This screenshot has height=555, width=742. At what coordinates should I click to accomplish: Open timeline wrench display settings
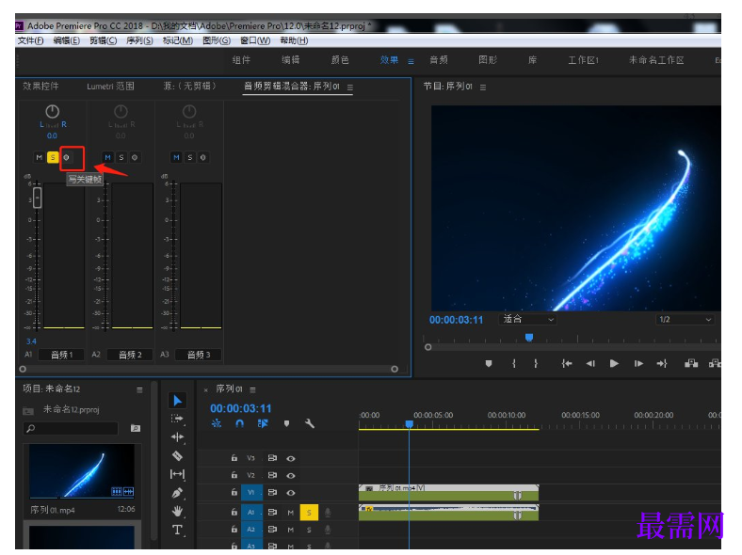coord(310,423)
